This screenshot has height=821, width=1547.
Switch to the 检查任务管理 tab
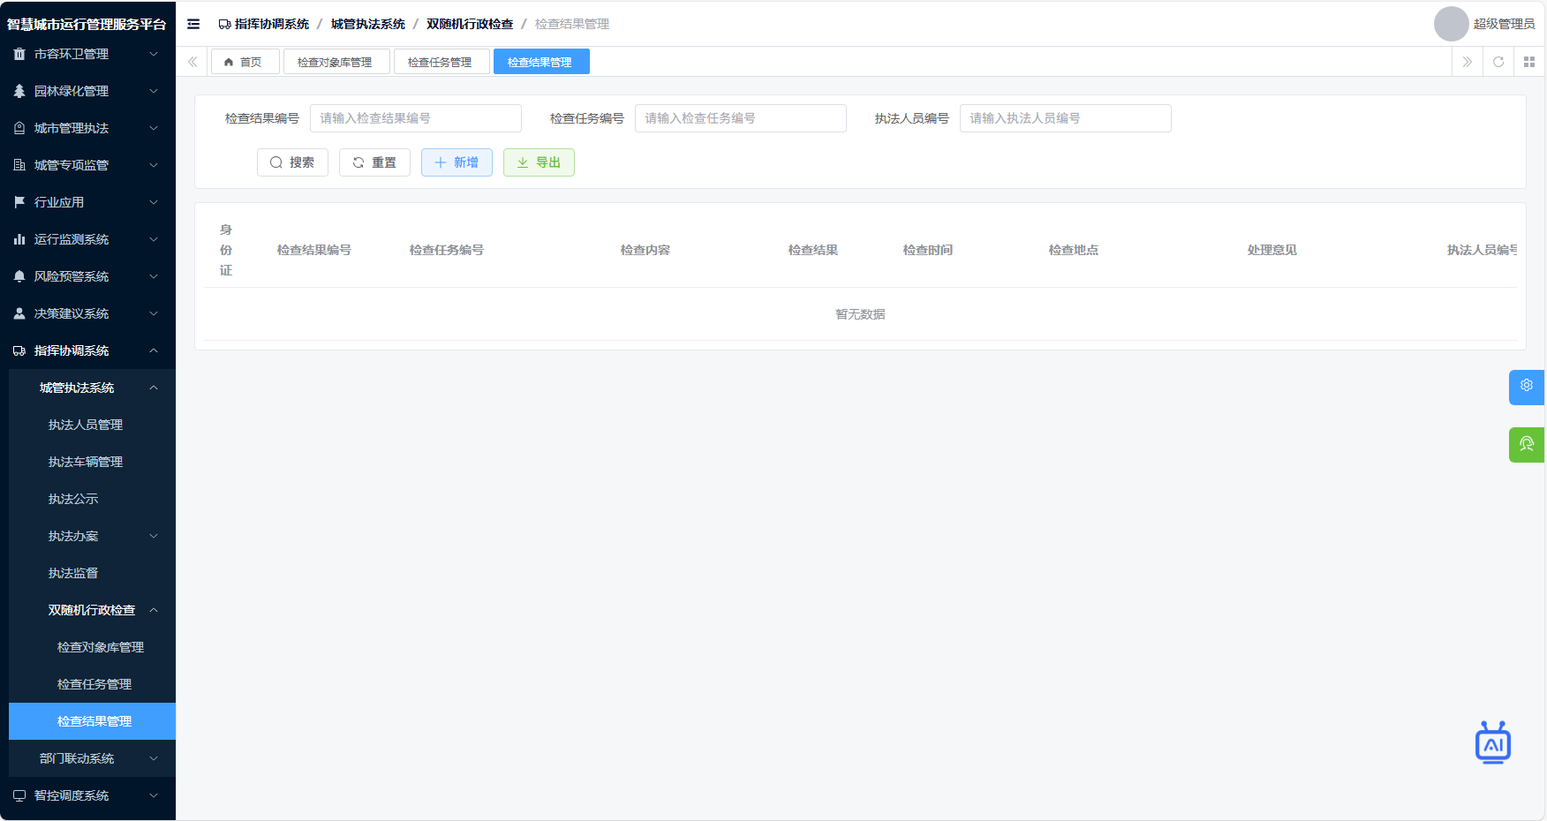click(x=441, y=62)
